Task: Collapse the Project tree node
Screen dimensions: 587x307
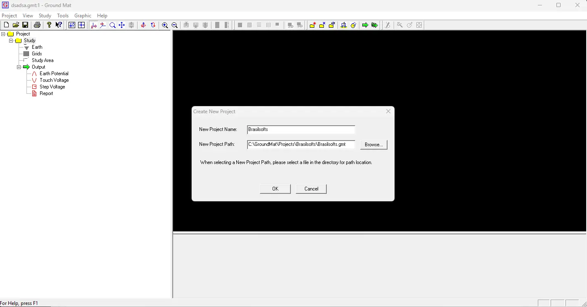Action: click(x=3, y=34)
